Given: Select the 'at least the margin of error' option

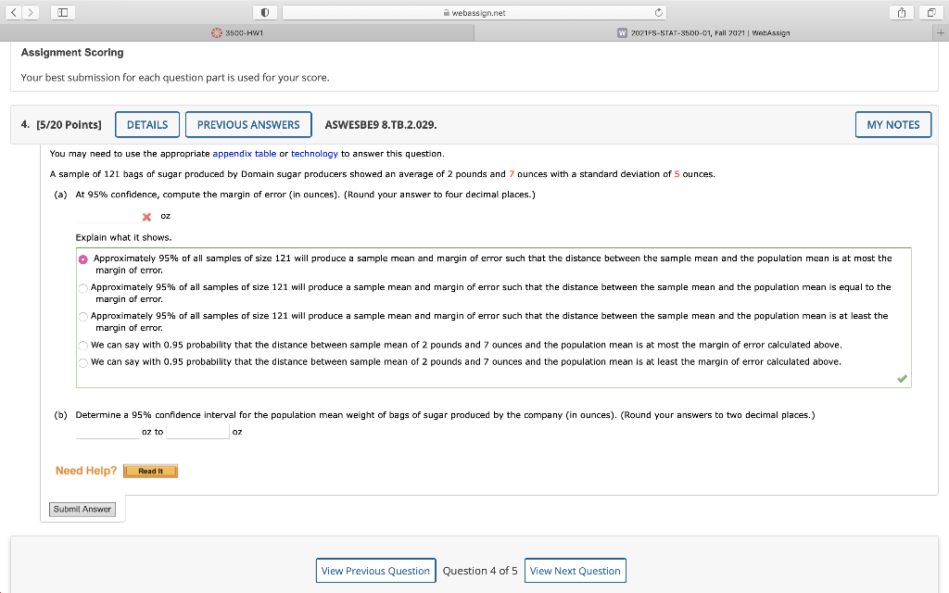Looking at the screenshot, I should click(82, 315).
